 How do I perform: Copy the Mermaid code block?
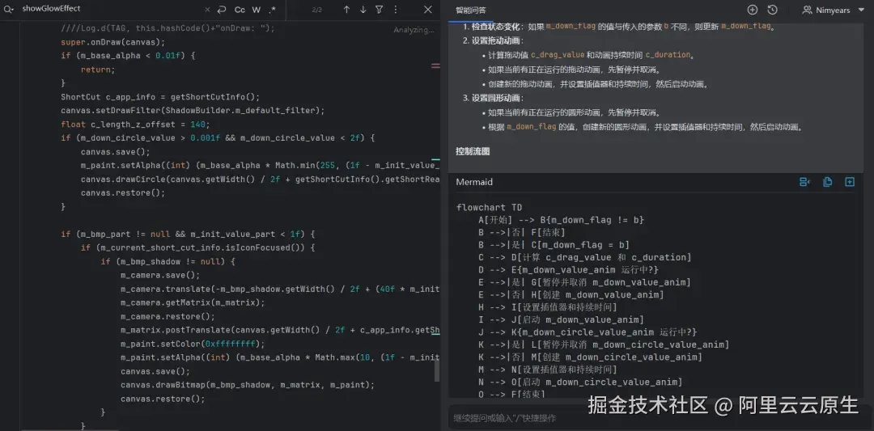[827, 182]
